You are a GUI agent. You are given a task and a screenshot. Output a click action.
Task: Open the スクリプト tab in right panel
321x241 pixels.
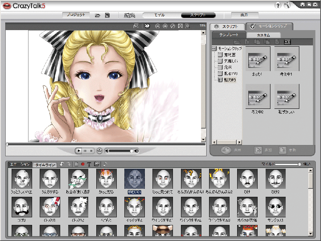pos(228,27)
